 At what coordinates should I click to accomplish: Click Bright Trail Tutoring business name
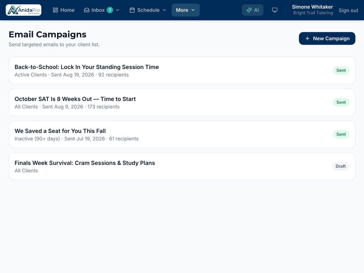[x=313, y=13]
